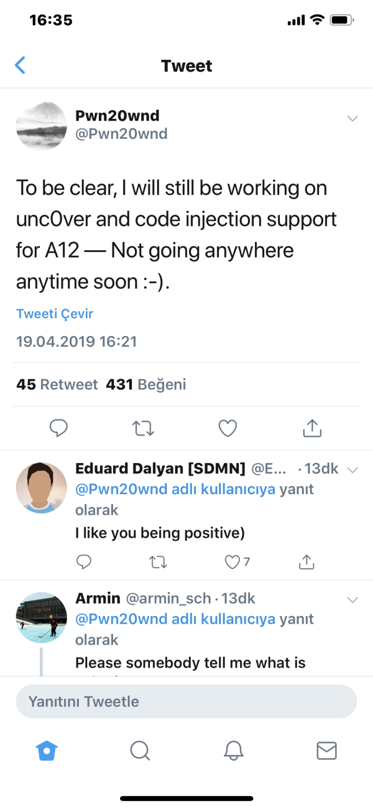Reply to Pwn20wnd's main tweet
This screenshot has width=373, height=809.
[58, 428]
